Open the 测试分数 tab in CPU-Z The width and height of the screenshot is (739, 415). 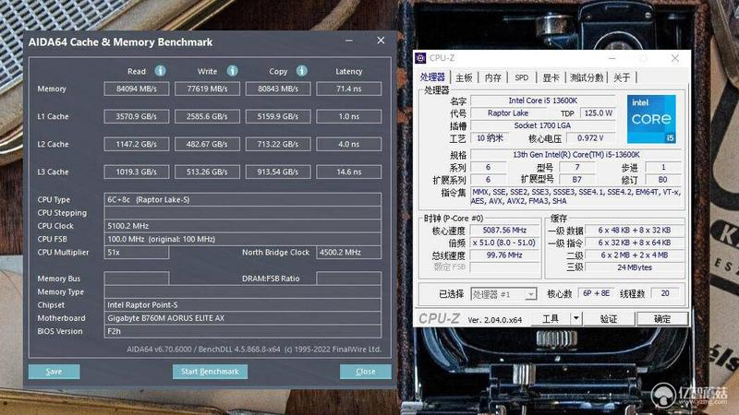[587, 77]
